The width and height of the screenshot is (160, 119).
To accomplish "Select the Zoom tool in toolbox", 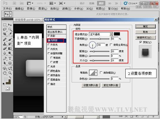I will 10,73.
